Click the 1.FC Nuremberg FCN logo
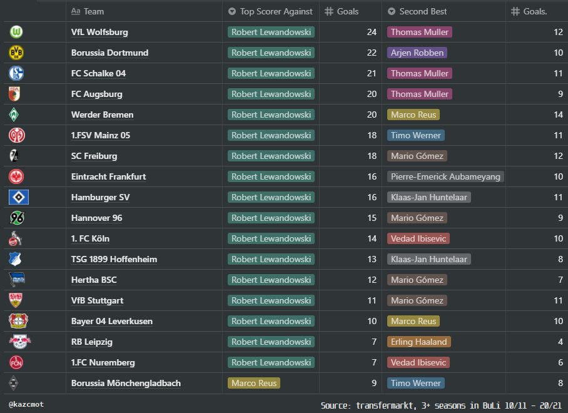The height and width of the screenshot is (413, 568). [x=16, y=362]
